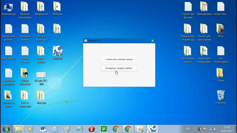The image size is (237, 133).
Task: Select the Фото folder
Action: tap(221, 31)
